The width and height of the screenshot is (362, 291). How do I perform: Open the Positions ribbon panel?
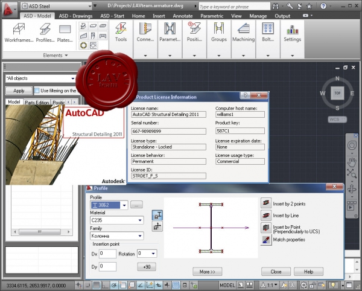tap(194, 39)
